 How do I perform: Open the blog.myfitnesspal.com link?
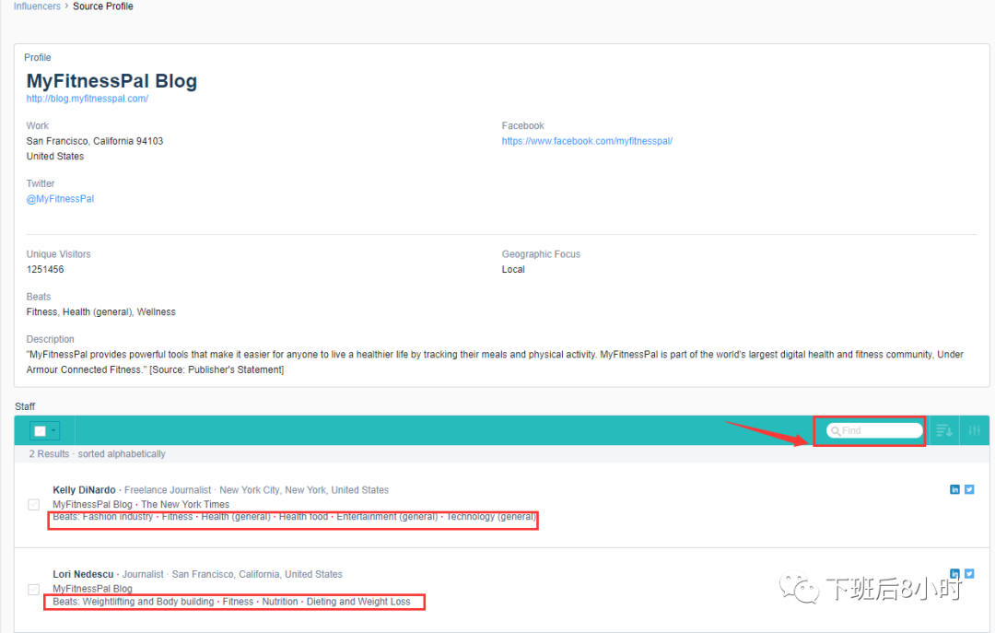87,99
